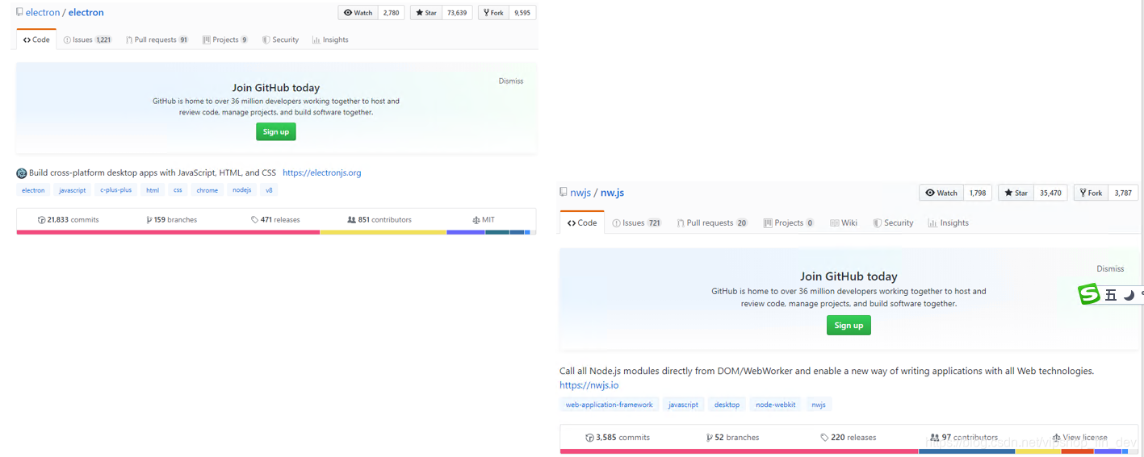This screenshot has height=457, width=1144.
Task: Click the purple segment of electron language bar
Action: (x=466, y=232)
